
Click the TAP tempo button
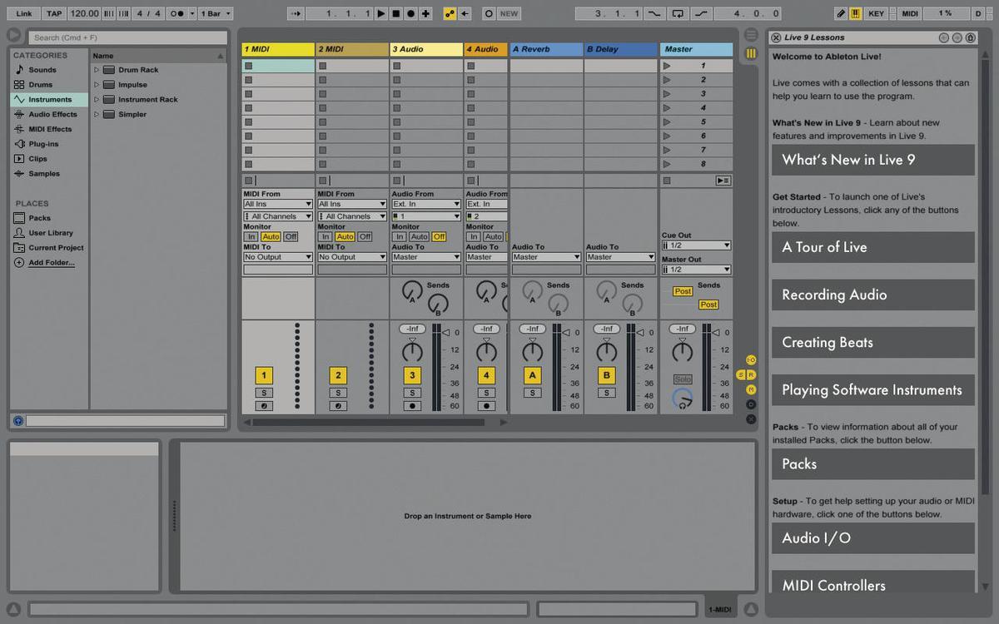click(54, 13)
